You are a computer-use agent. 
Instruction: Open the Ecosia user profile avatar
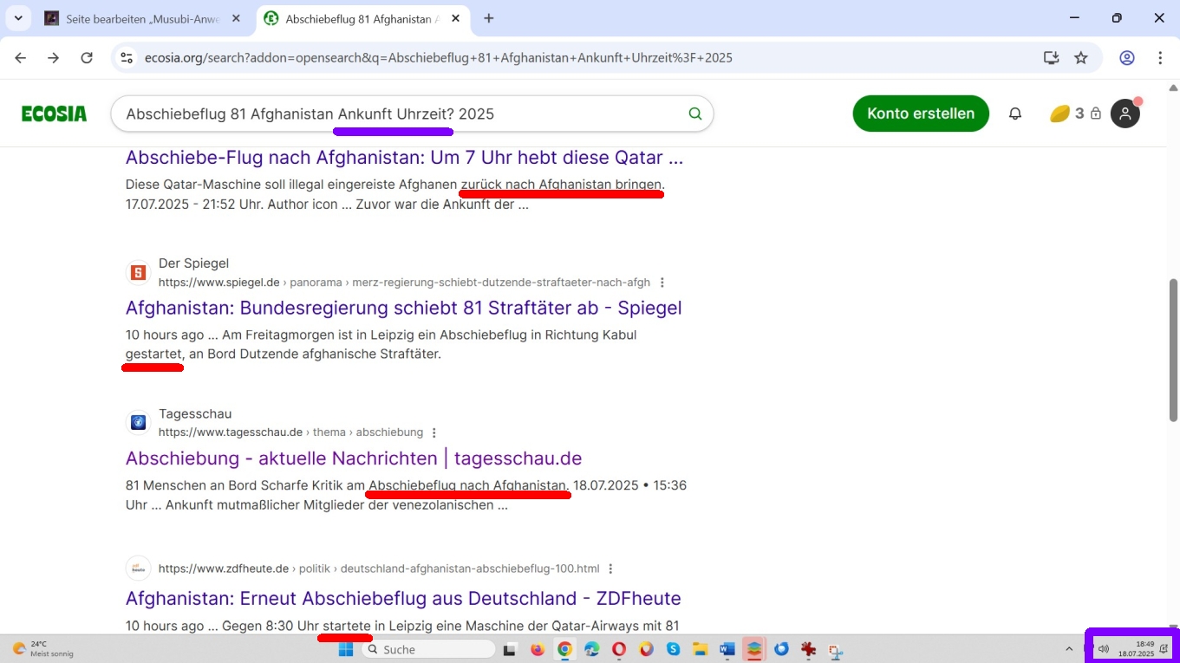click(x=1125, y=114)
